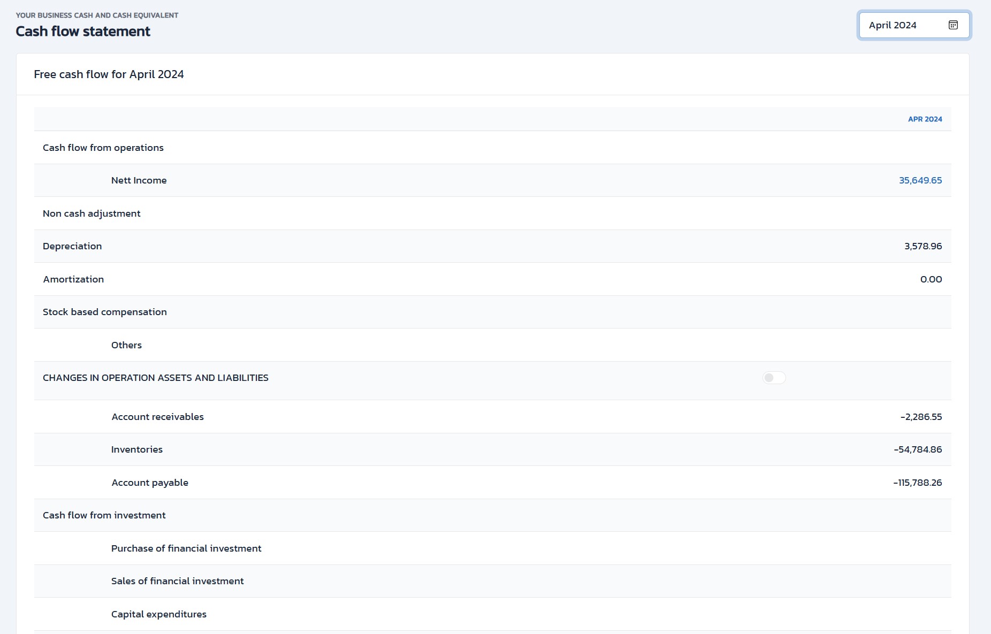The height and width of the screenshot is (634, 991).
Task: Click the Nett Income row label
Action: (139, 180)
